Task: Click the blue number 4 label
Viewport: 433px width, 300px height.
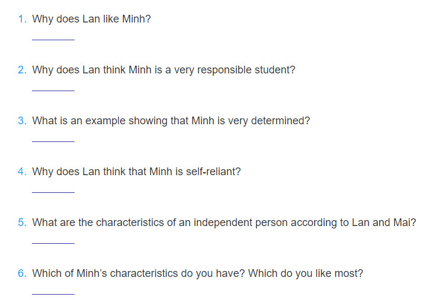Action: [22, 172]
